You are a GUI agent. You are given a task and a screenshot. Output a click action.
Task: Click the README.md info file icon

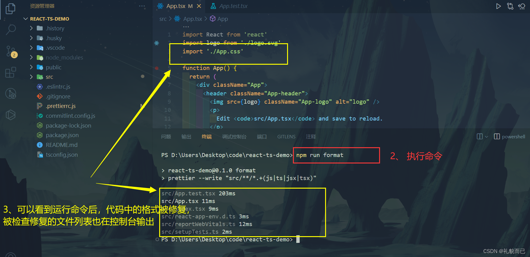40,145
